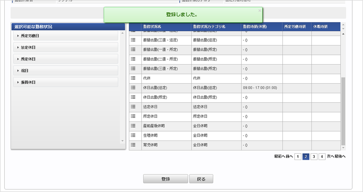Dismiss the 登録しました notification
This screenshot has width=363, height=192.
260,10
